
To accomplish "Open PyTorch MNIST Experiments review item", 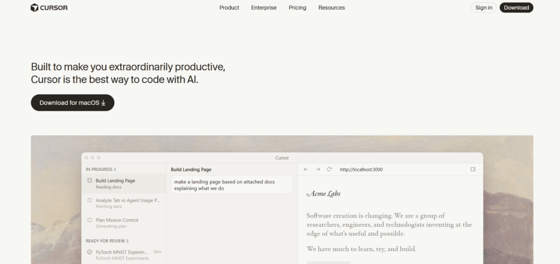I will [124, 255].
